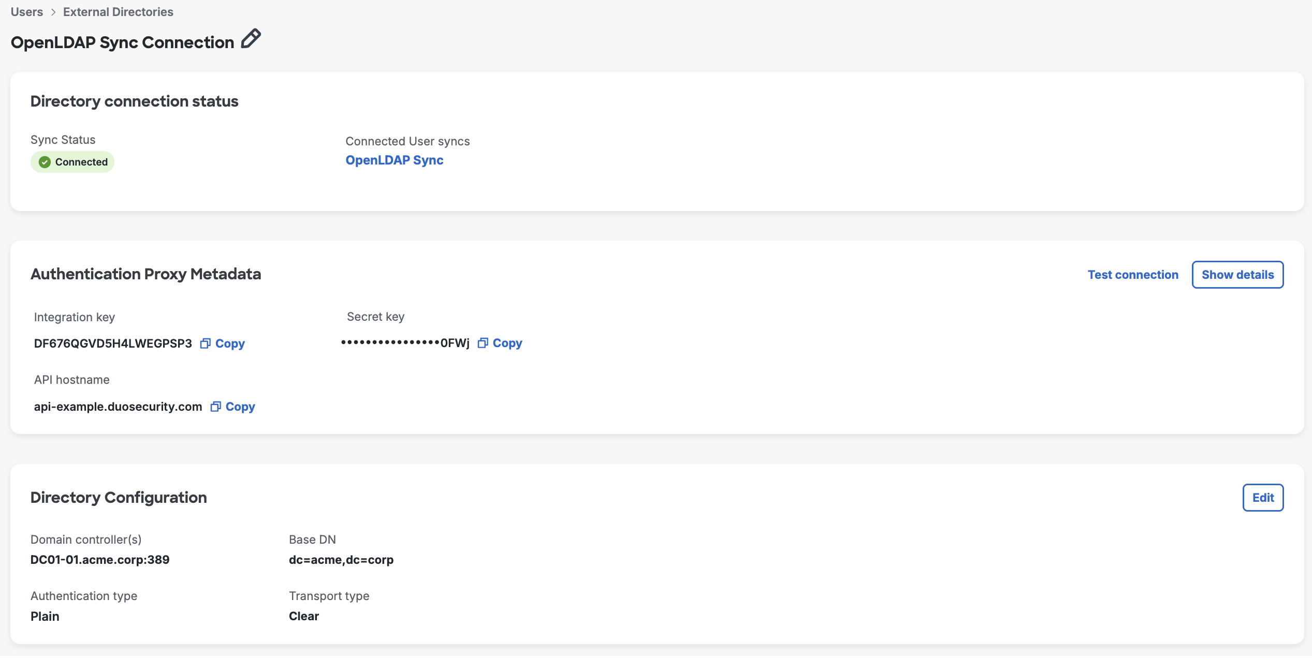The image size is (1312, 658).
Task: Click the Show details button
Action: point(1237,275)
